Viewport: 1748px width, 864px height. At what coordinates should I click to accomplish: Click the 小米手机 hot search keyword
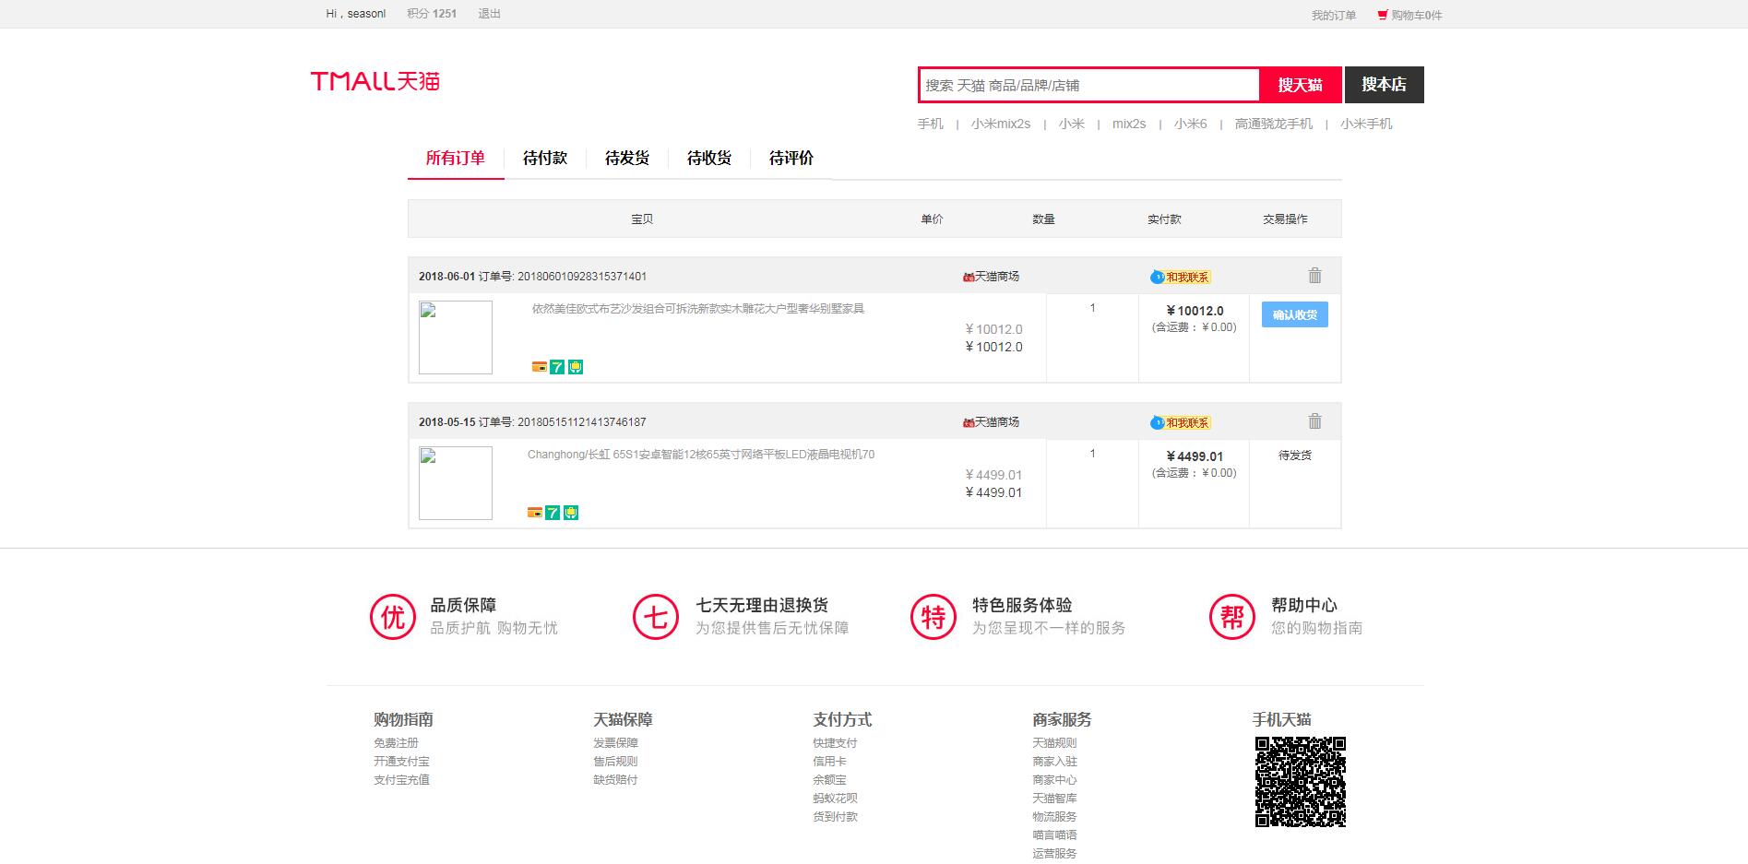(x=1366, y=124)
